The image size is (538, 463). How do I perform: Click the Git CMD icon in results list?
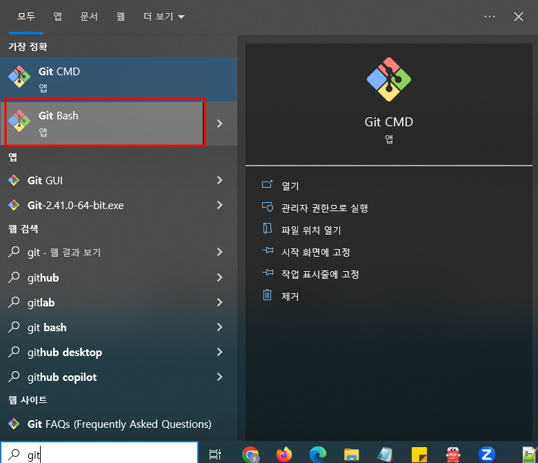point(19,76)
